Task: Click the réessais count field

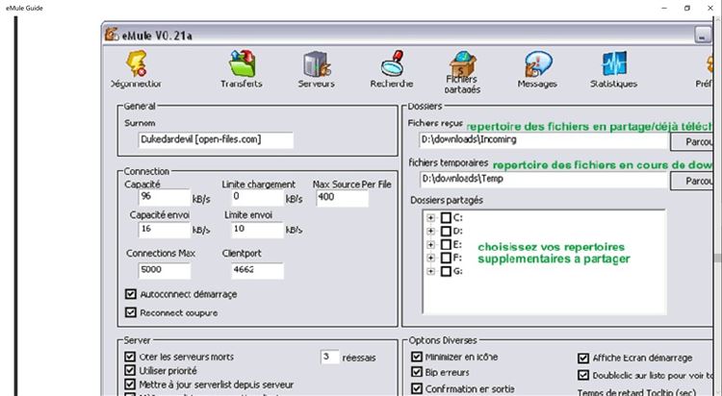Action: pyautogui.click(x=329, y=357)
